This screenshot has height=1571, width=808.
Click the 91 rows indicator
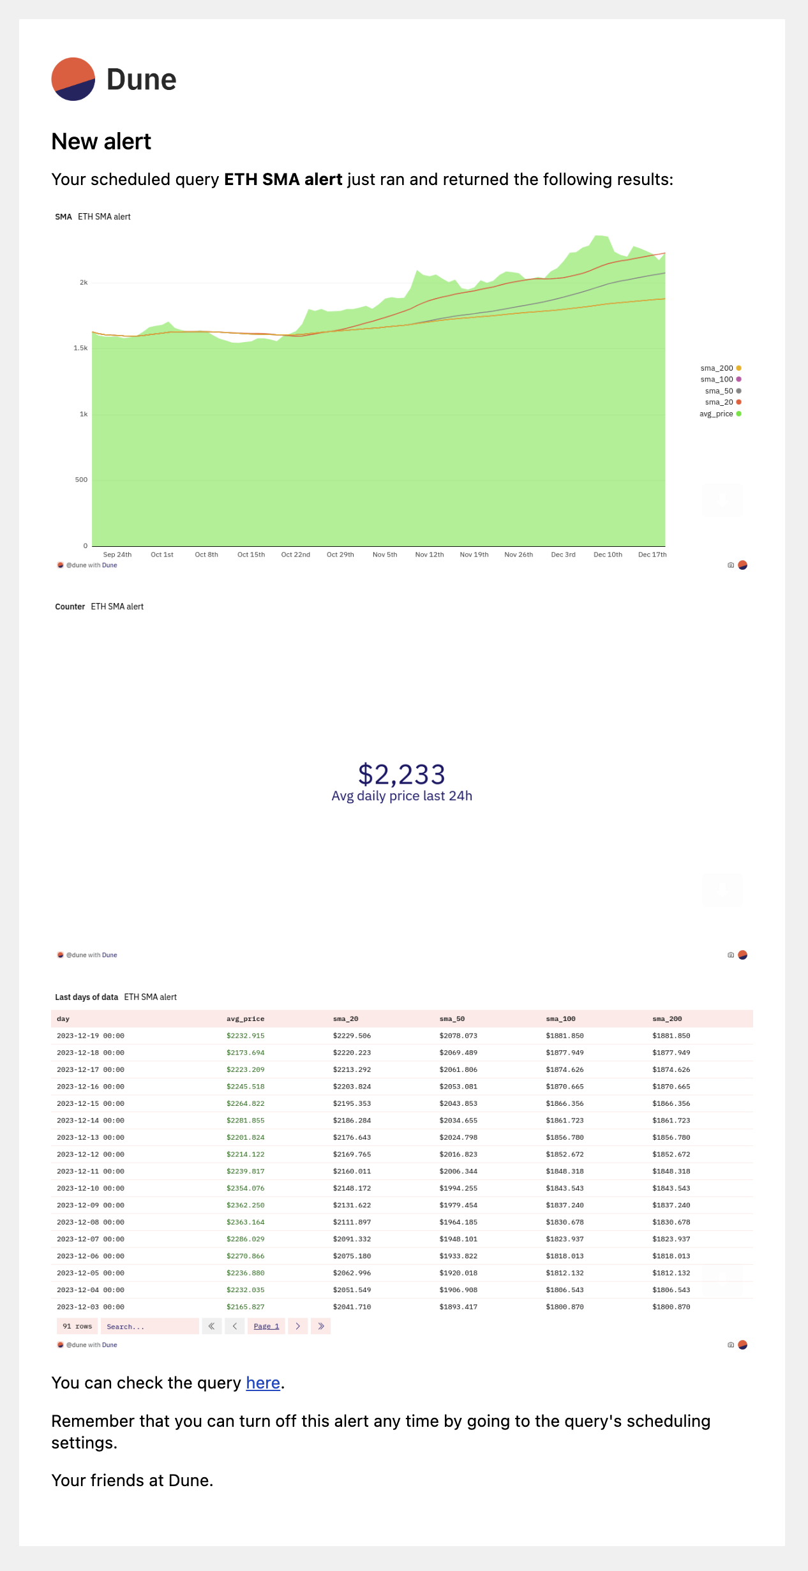tap(77, 1326)
